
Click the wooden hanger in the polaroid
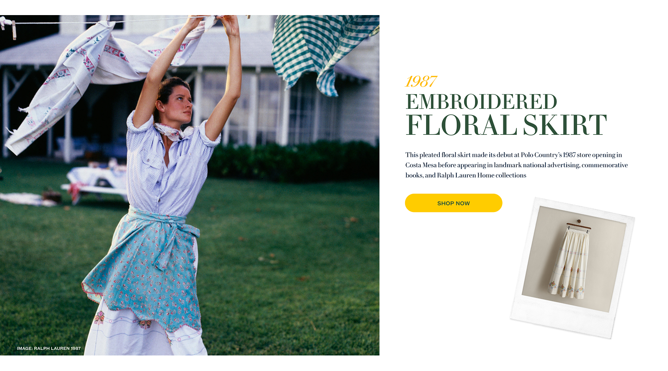pos(578,225)
